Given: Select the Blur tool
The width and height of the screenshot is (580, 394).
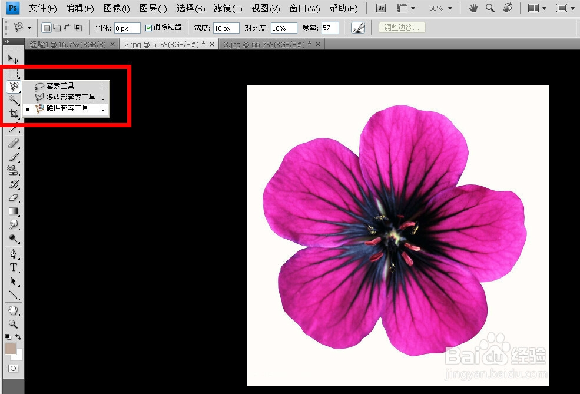Looking at the screenshot, I should tap(14, 224).
